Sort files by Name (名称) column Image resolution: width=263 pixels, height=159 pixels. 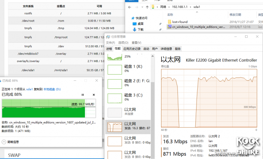coord(170,15)
